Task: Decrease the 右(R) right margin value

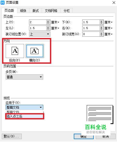Action: [x=101, y=29]
